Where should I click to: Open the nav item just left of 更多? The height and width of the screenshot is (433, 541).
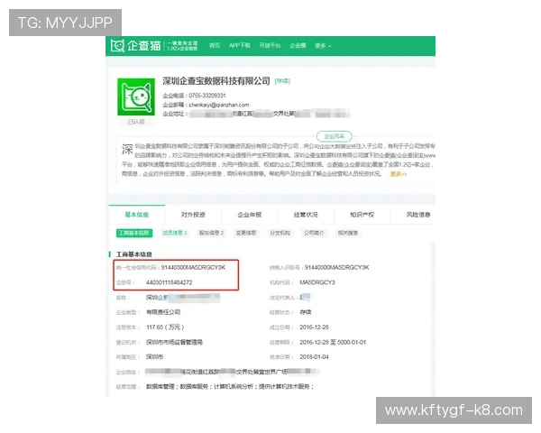298,45
